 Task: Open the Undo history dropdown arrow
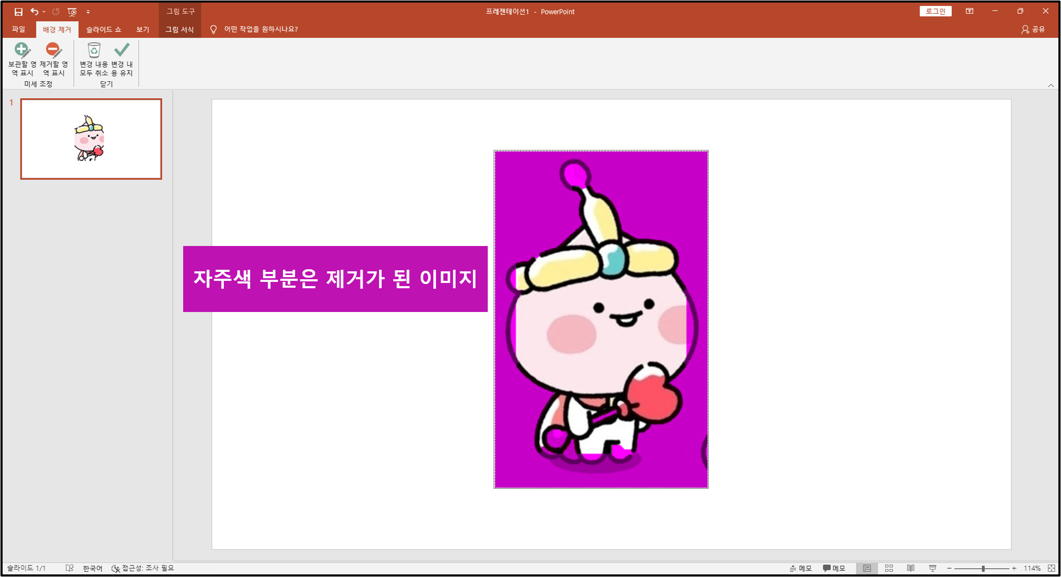pyautogui.click(x=44, y=12)
